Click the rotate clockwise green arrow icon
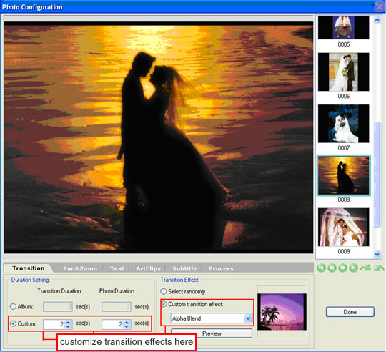The height and width of the screenshot is (352, 386). 365,268
